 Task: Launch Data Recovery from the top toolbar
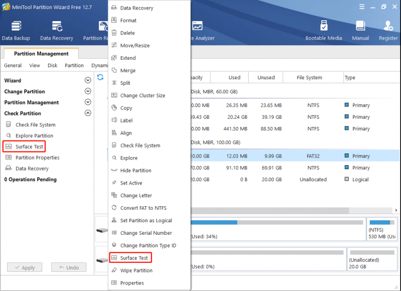57,31
